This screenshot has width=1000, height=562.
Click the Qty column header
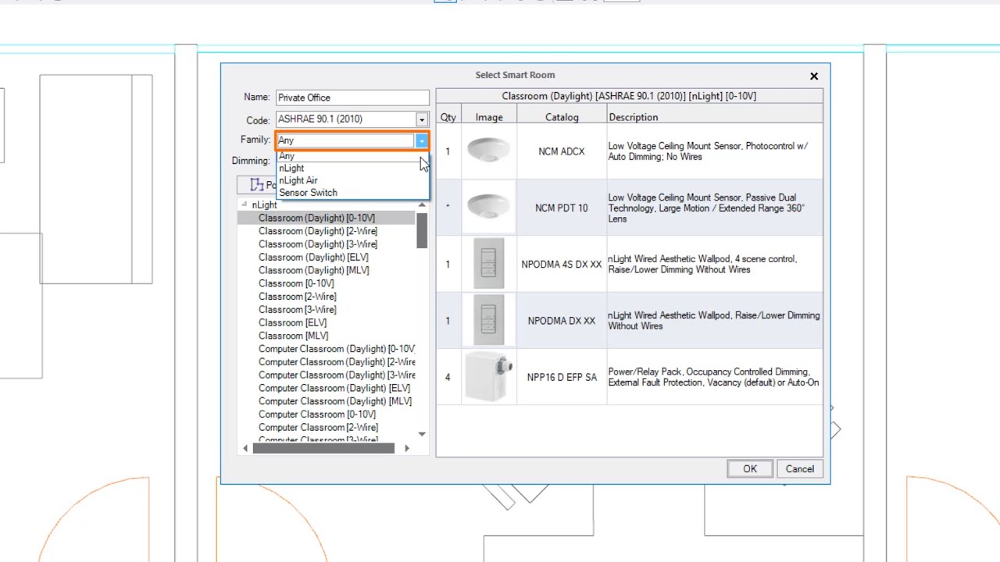pos(448,118)
